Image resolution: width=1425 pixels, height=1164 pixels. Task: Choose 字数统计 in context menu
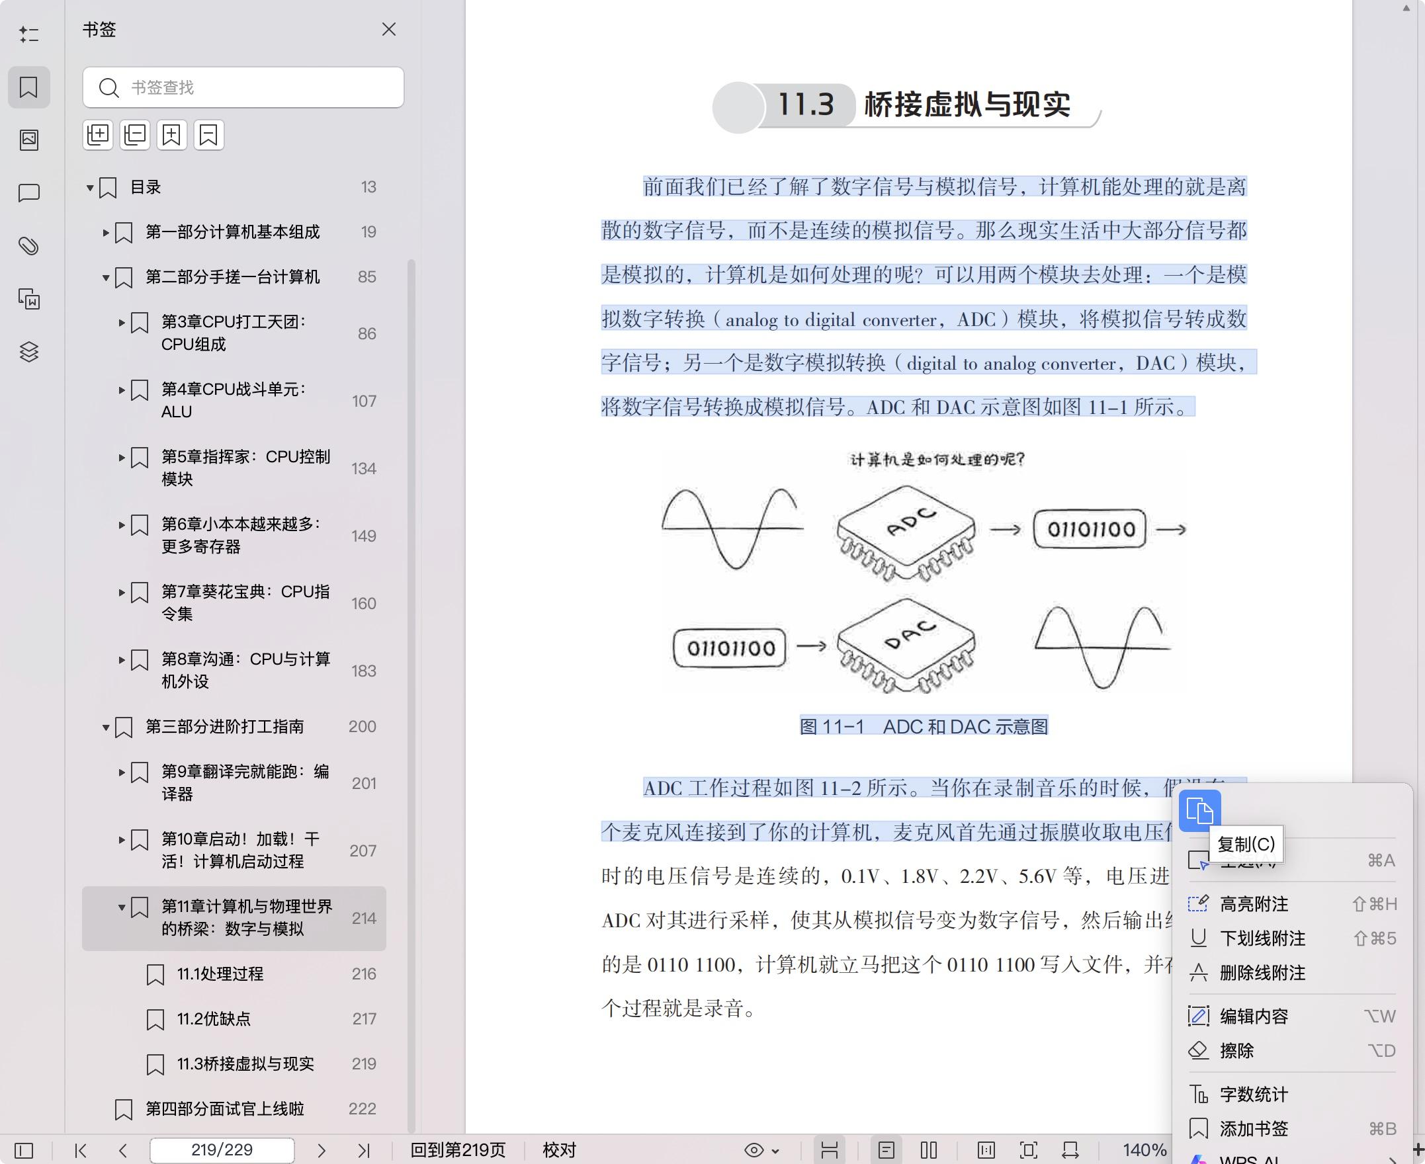[1291, 1095]
